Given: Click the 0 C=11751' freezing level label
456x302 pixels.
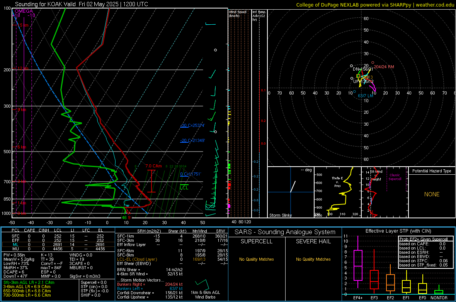Looking at the screenshot, I should [191, 174].
